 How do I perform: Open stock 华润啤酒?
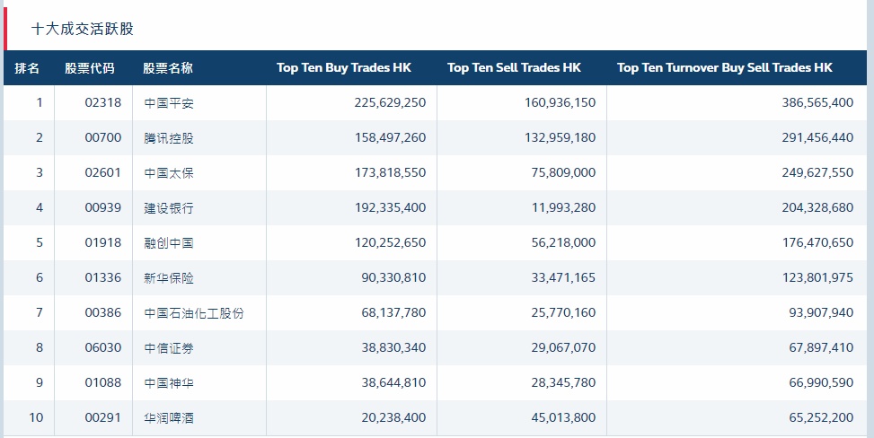click(169, 418)
